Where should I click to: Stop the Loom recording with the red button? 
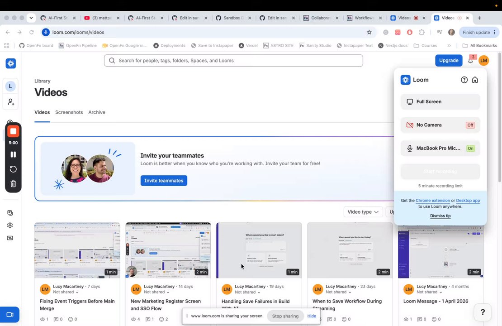pyautogui.click(x=13, y=131)
